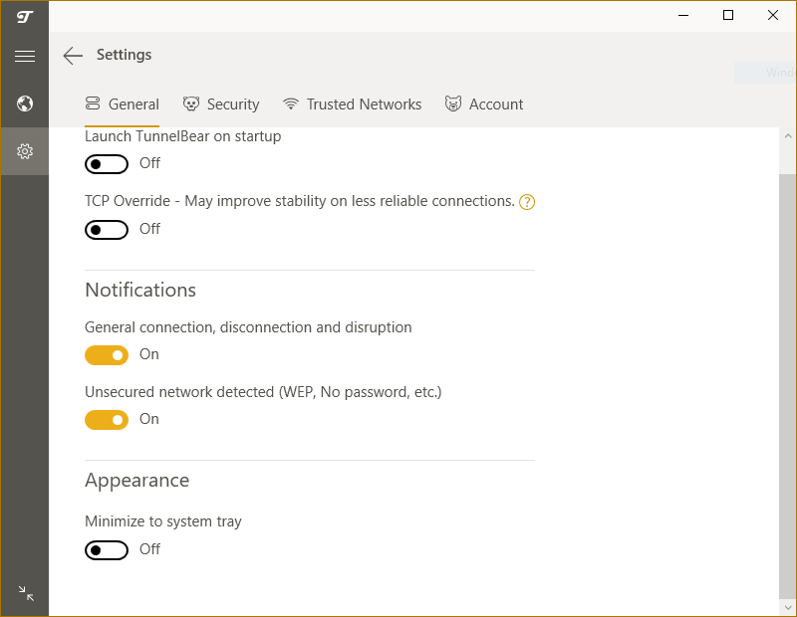Screen dimensions: 797x617
Task: Open the hamburger menu in sidebar
Action: pos(24,56)
